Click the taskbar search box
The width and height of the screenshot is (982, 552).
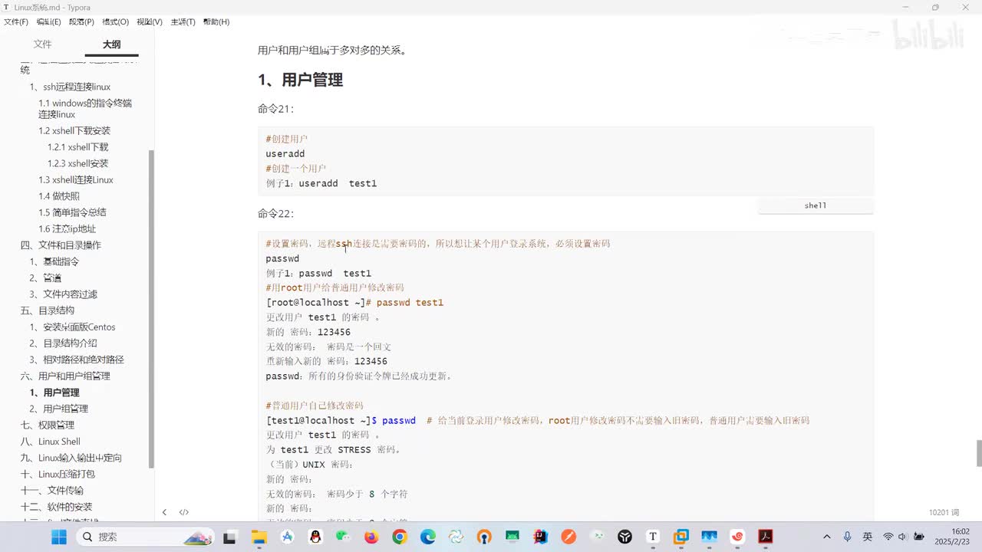pos(146,537)
